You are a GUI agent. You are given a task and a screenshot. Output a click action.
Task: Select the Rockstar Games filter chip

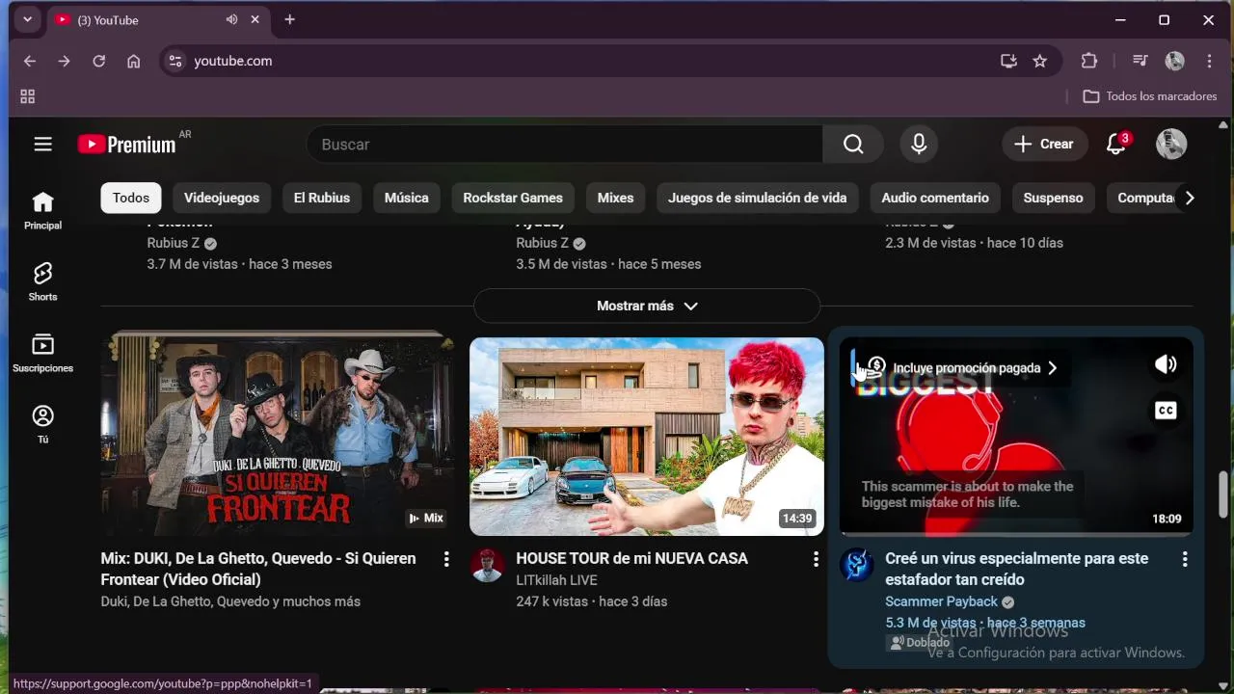[x=513, y=198]
